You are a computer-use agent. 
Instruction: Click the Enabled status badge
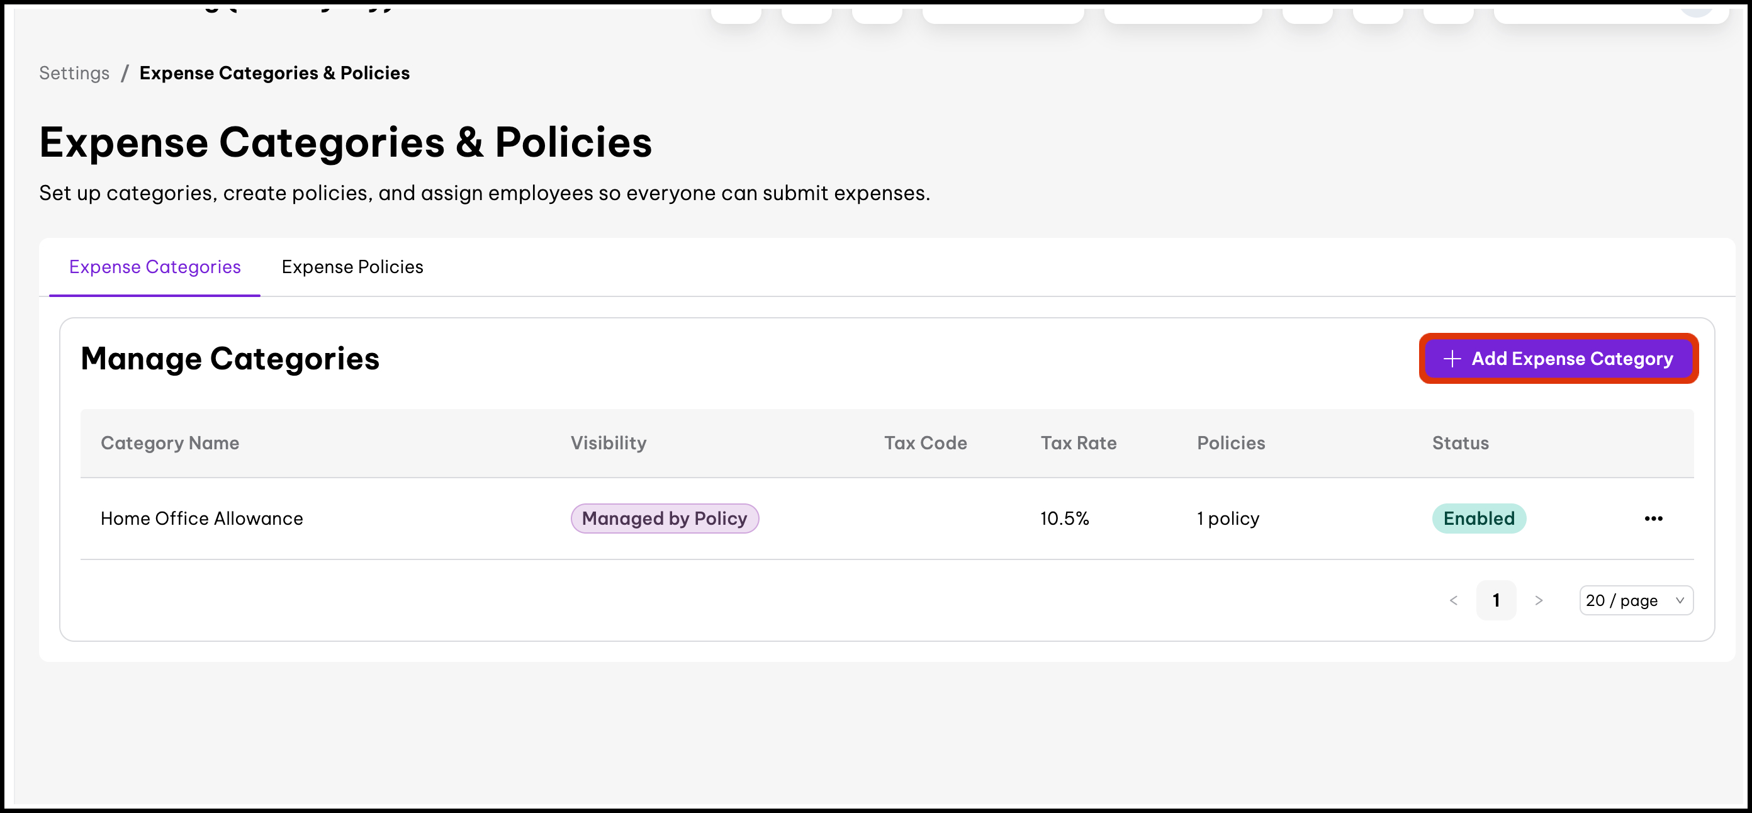tap(1479, 519)
